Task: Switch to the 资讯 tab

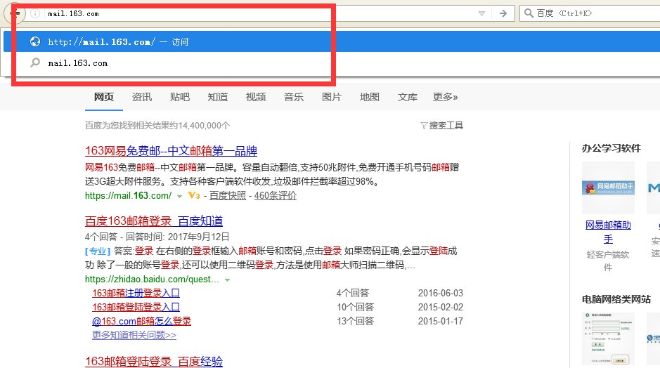Action: pyautogui.click(x=142, y=97)
